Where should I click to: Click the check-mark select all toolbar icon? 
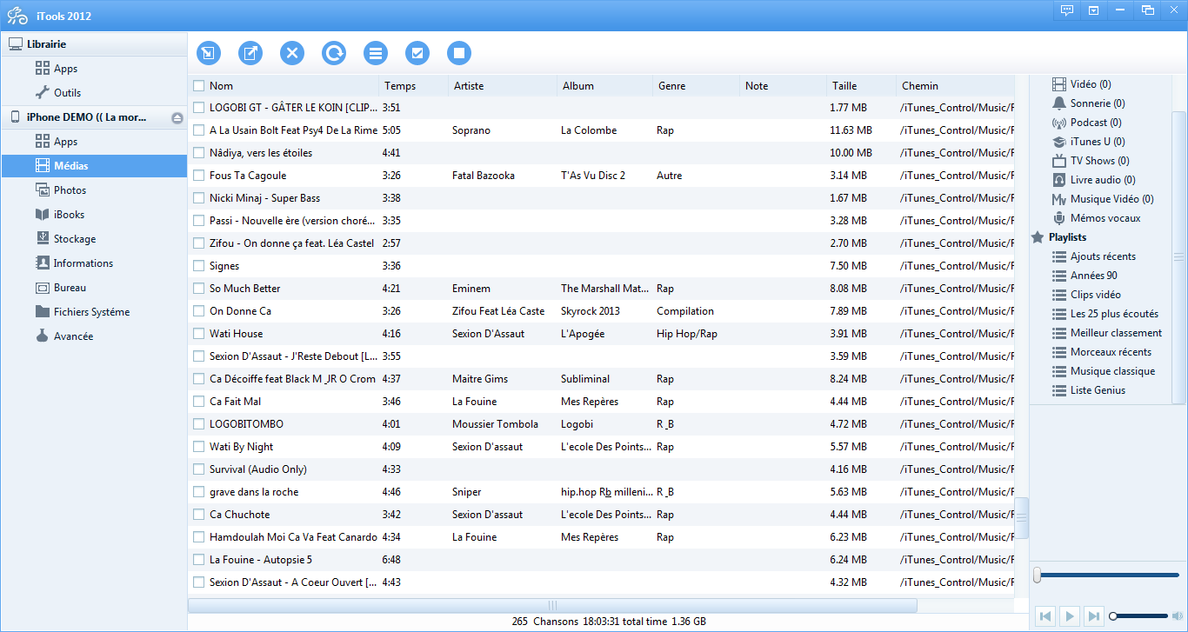[417, 53]
